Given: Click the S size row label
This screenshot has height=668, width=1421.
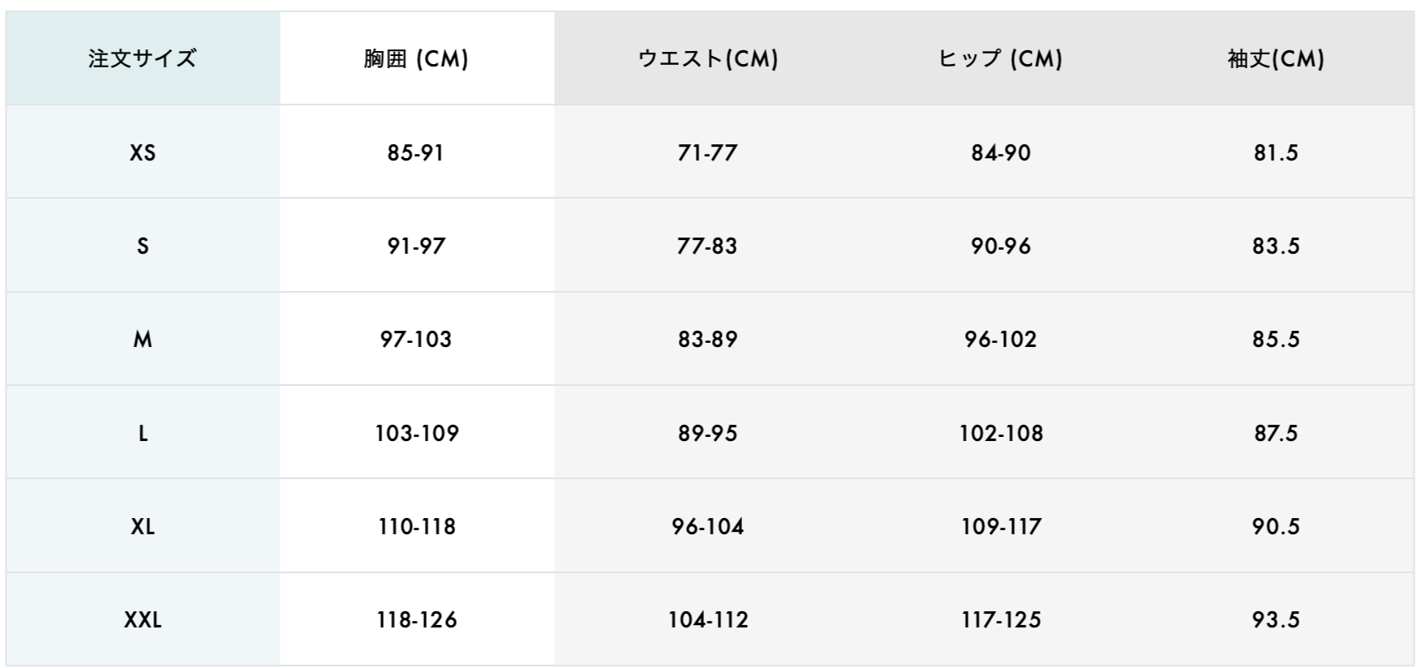Looking at the screenshot, I should (x=143, y=246).
